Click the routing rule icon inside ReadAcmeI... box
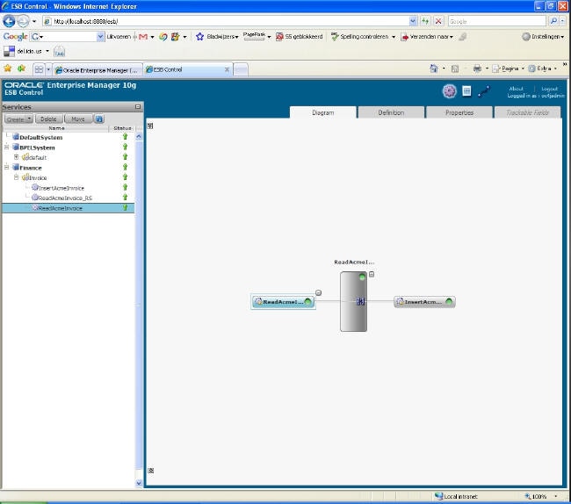 360,301
